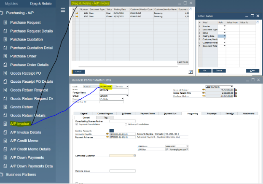Image resolution: width=263 pixels, height=184 pixels.
Task: Open the Goods Receipt POs chart icon
Action: (x=236, y=93)
